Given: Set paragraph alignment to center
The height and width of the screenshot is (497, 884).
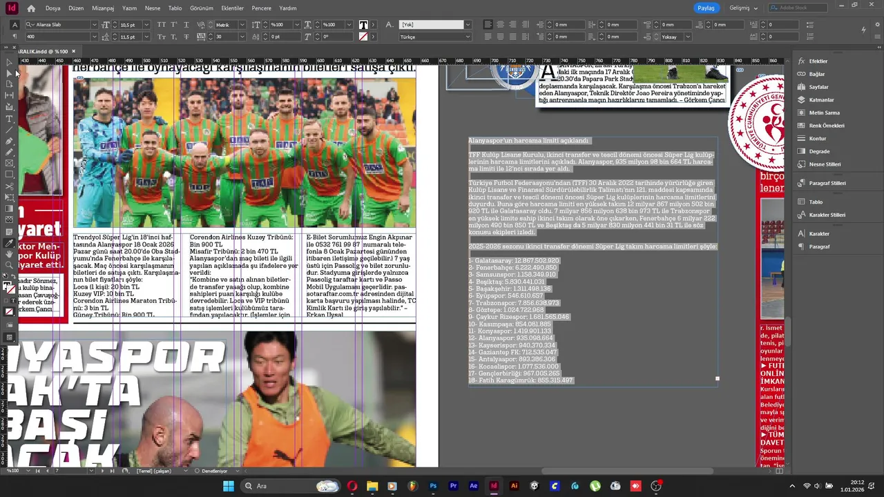Looking at the screenshot, I should 500,25.
